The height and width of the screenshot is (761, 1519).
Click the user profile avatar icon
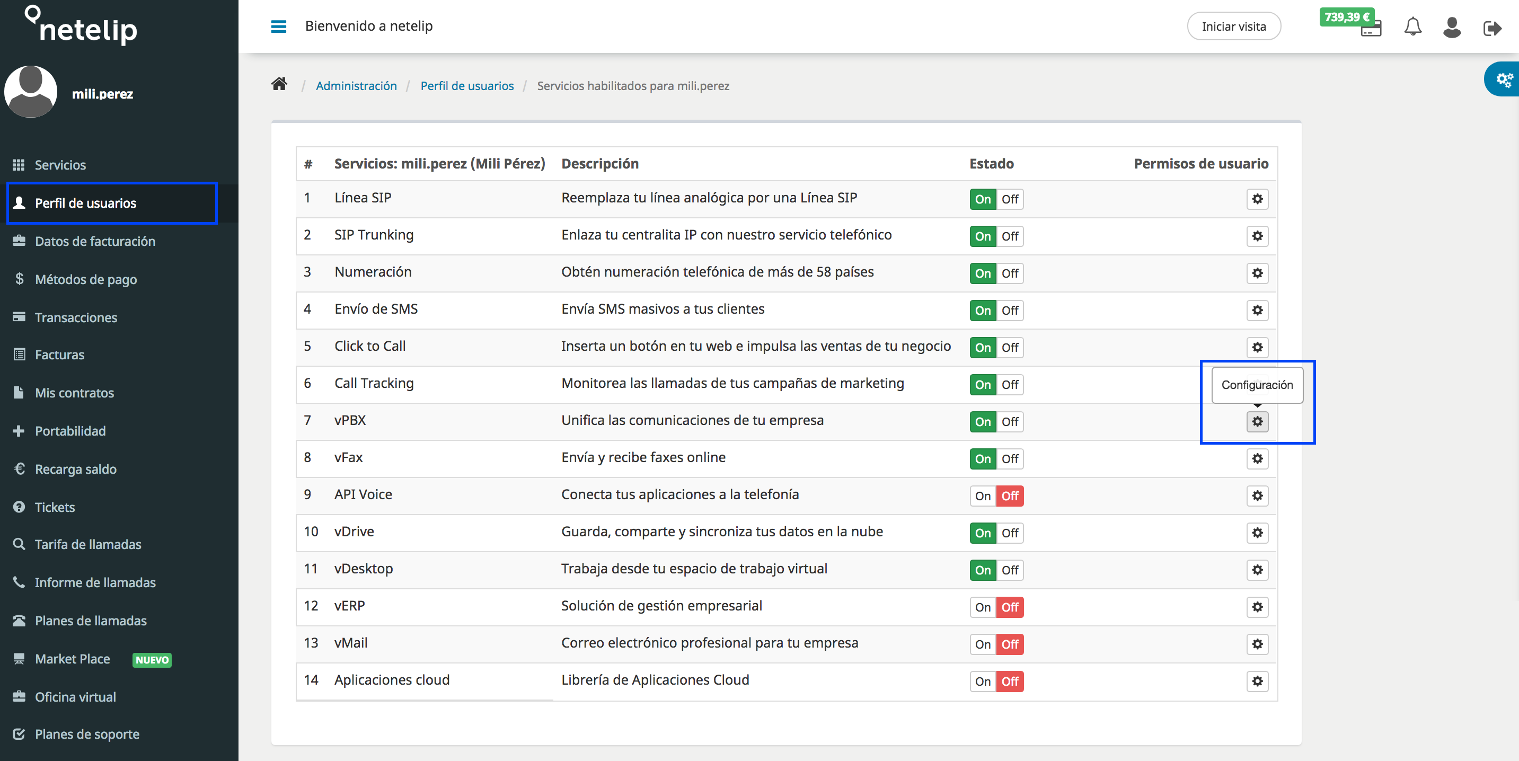coord(1451,27)
